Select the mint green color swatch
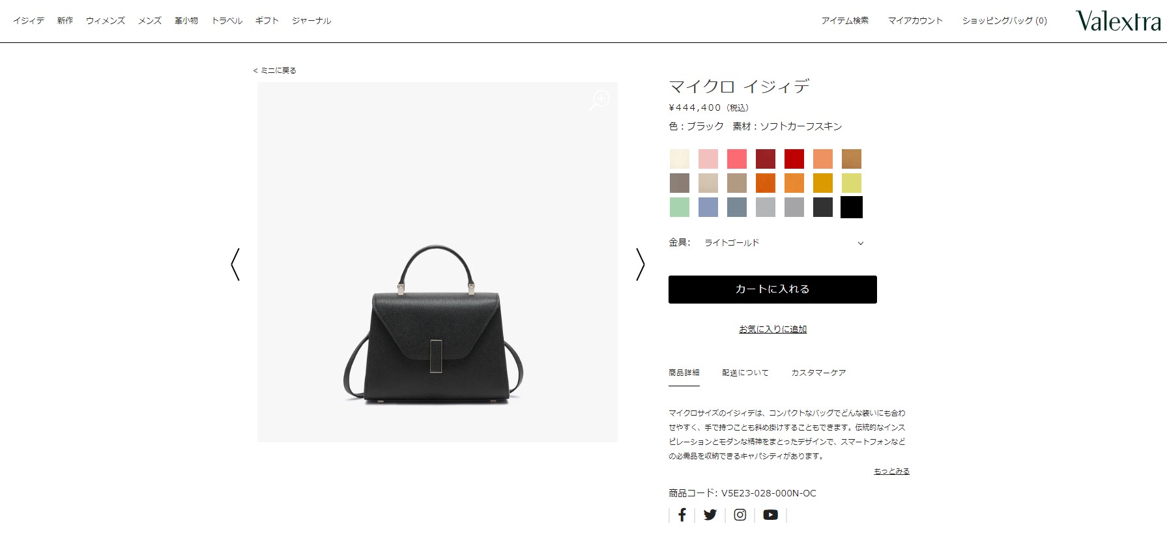The width and height of the screenshot is (1167, 542). tap(680, 207)
